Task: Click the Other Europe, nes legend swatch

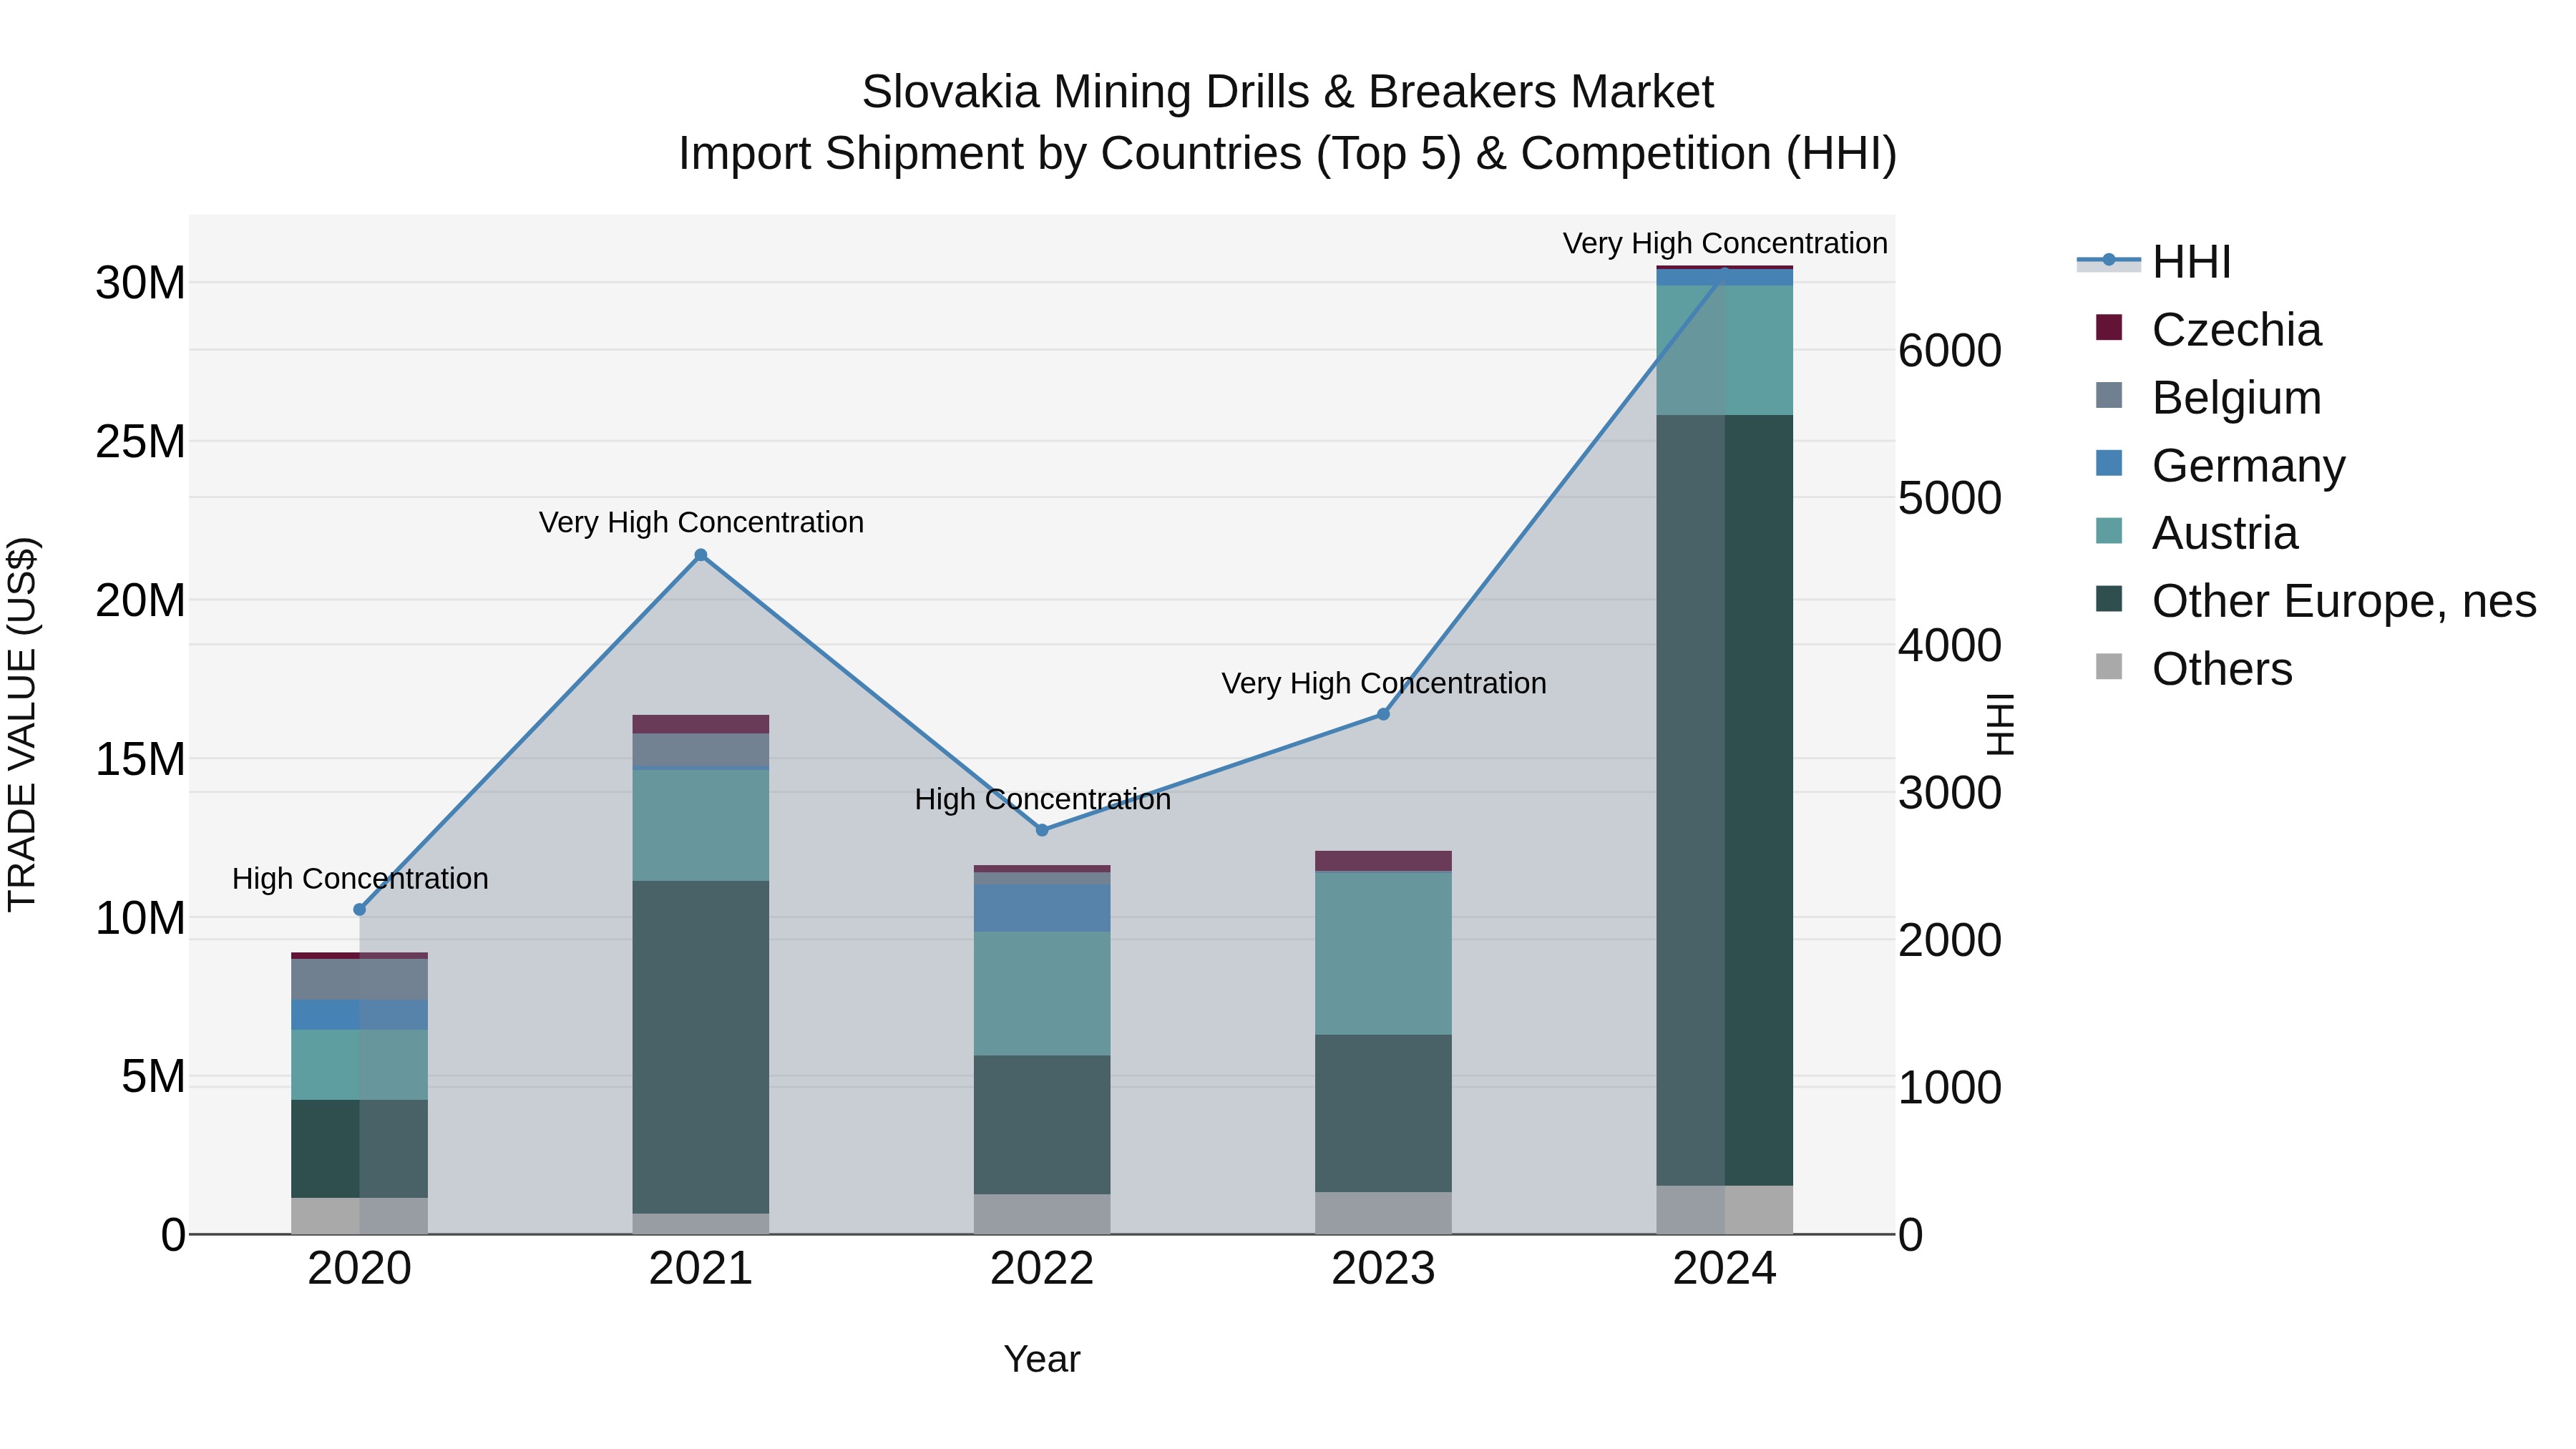Action: [x=2108, y=599]
